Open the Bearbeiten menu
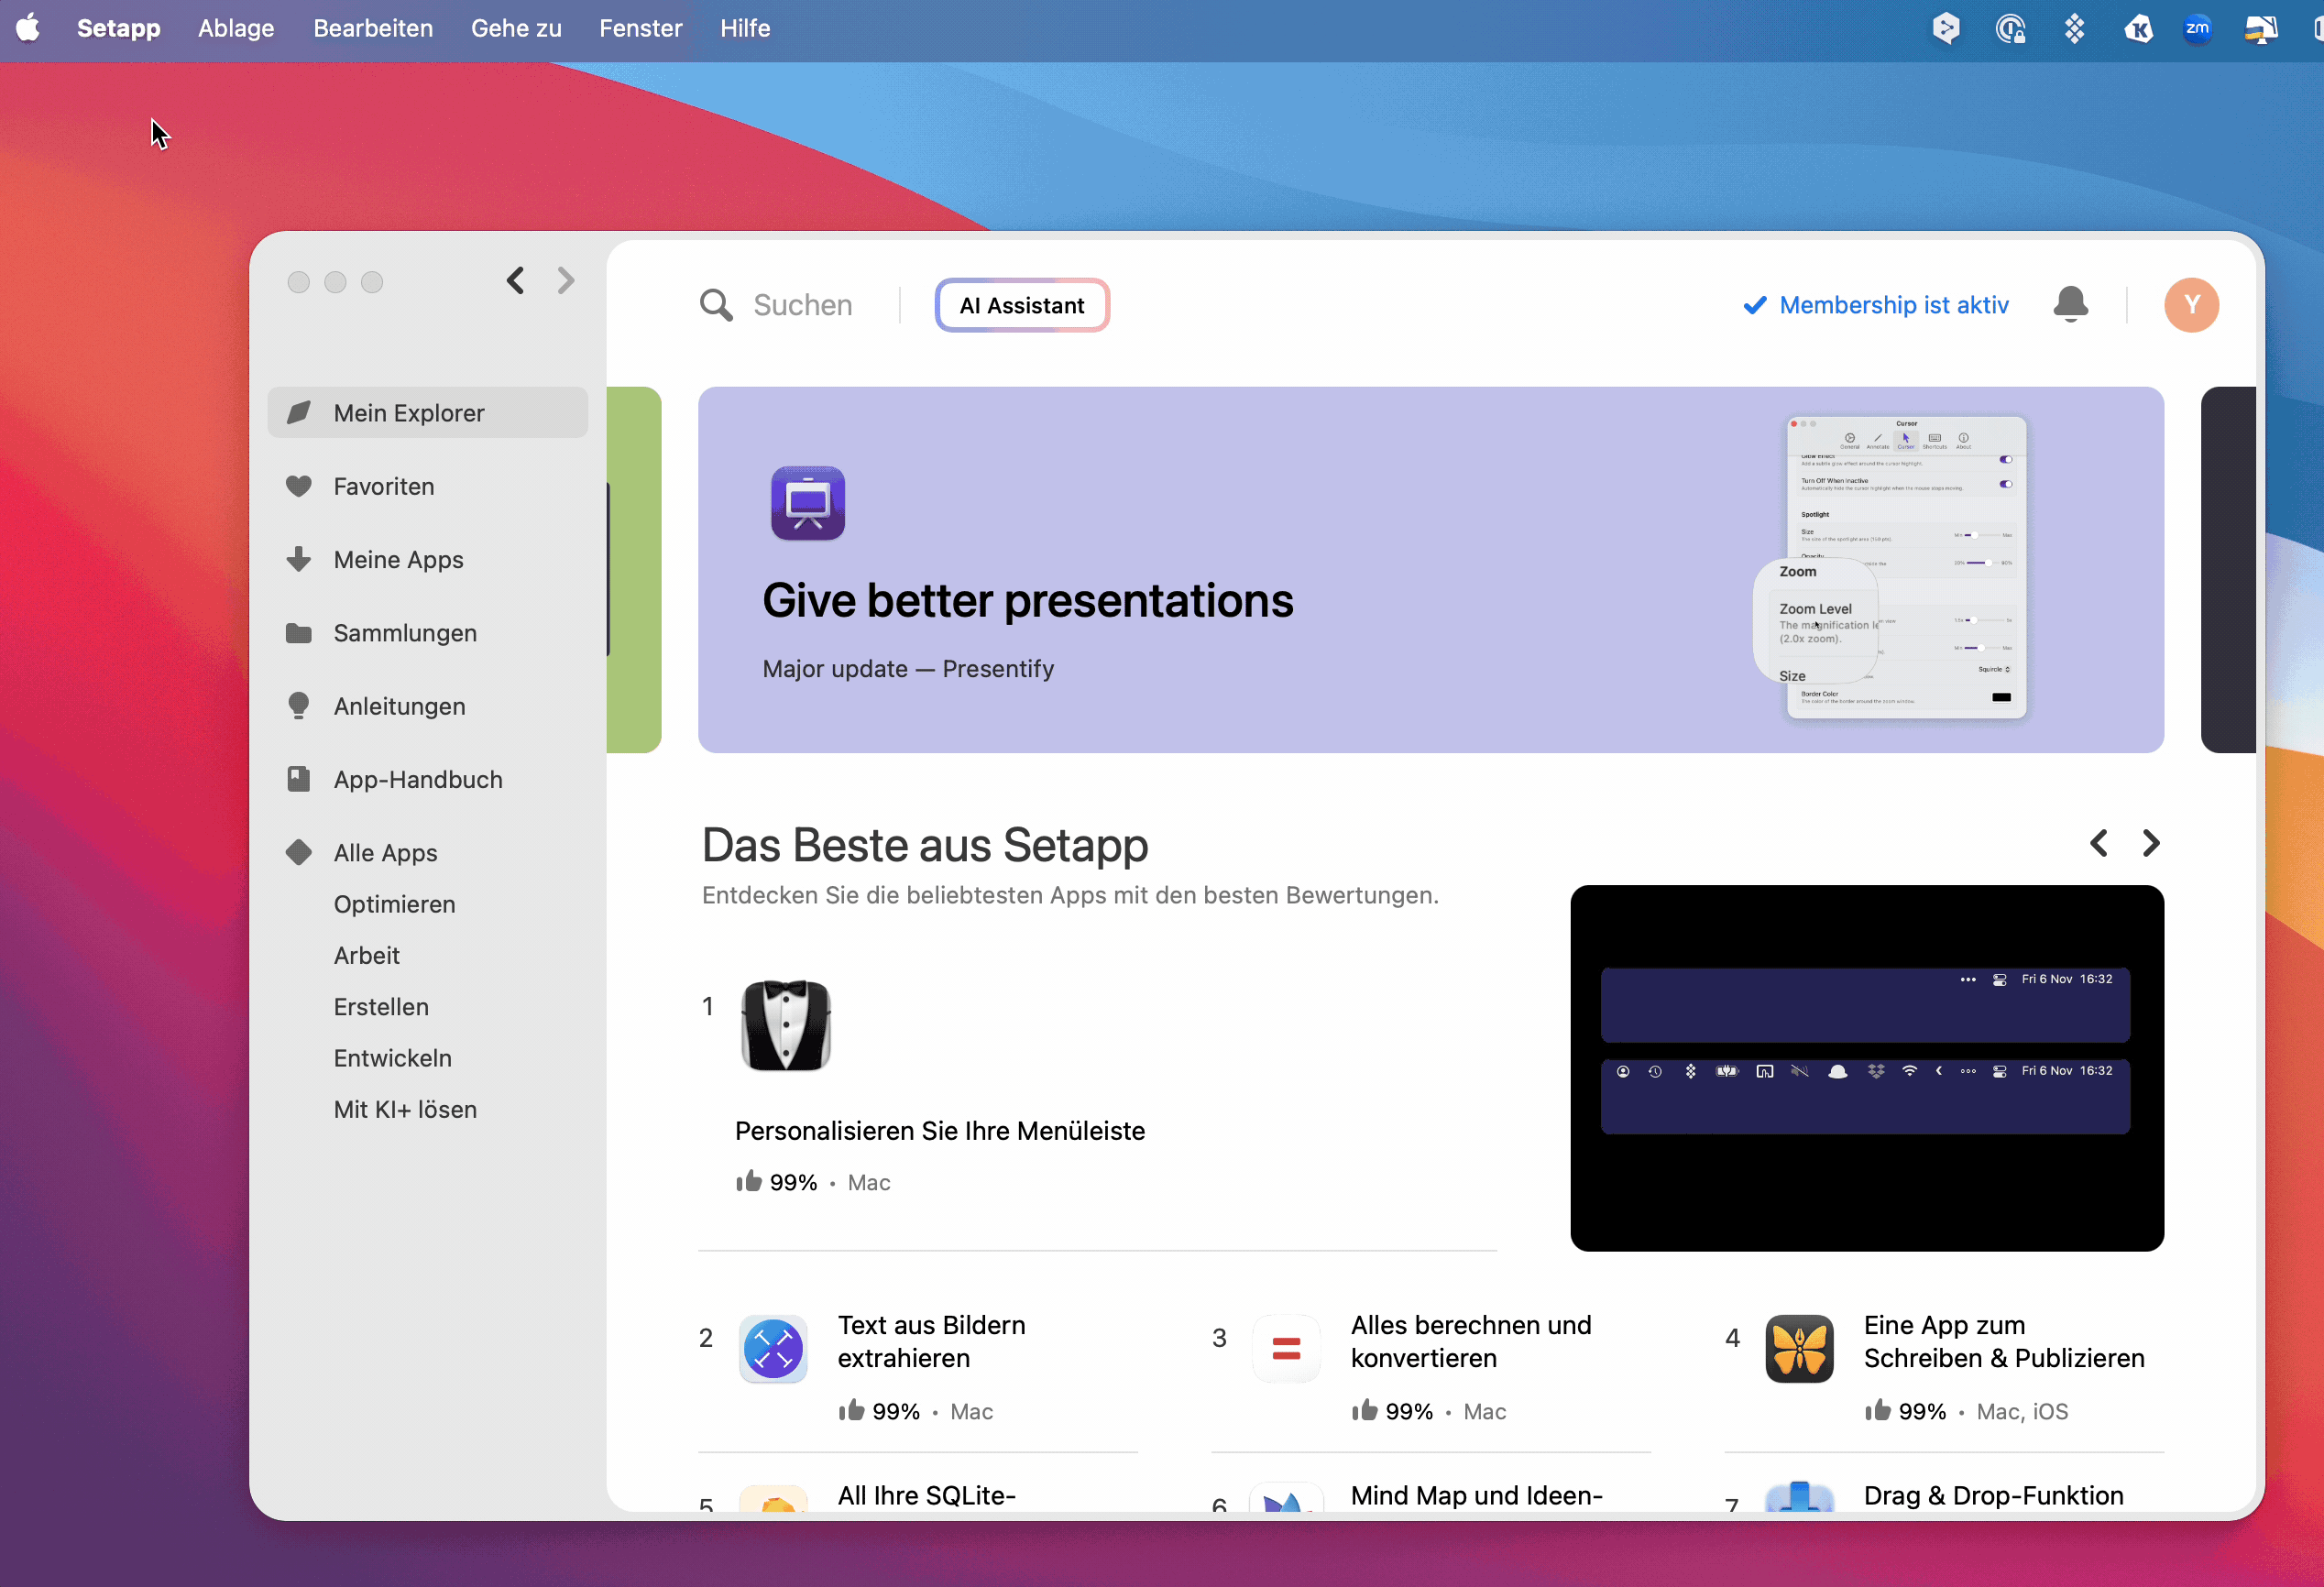Screen dimensions: 2324x1587 pos(373,28)
